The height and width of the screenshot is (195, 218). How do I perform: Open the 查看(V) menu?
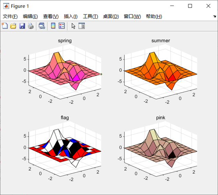(51, 17)
